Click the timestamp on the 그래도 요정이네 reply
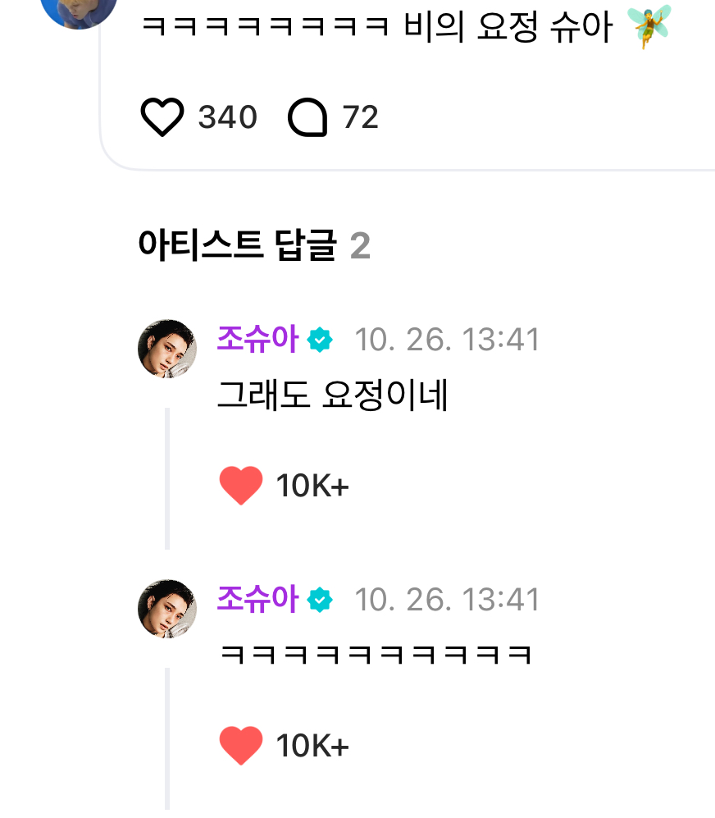 [x=447, y=340]
